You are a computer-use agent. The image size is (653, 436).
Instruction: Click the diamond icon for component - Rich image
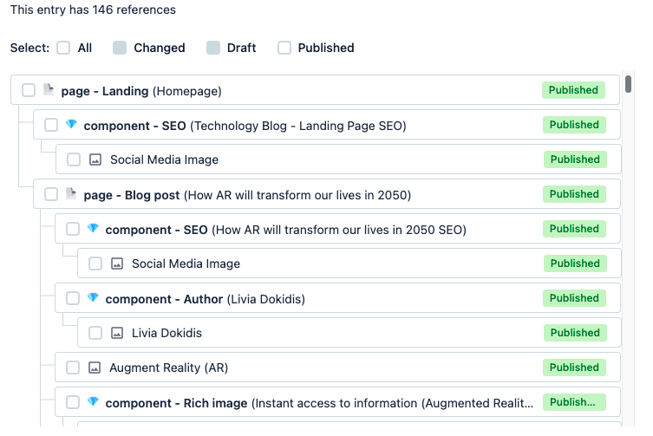[93, 402]
